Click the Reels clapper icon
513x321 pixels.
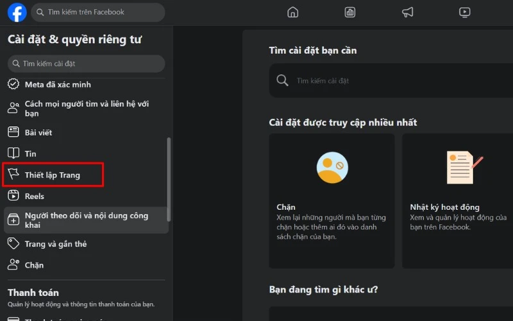(x=13, y=196)
